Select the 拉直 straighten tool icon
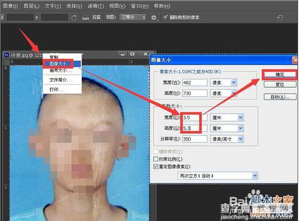This screenshot has width=299, height=221. click(x=86, y=18)
